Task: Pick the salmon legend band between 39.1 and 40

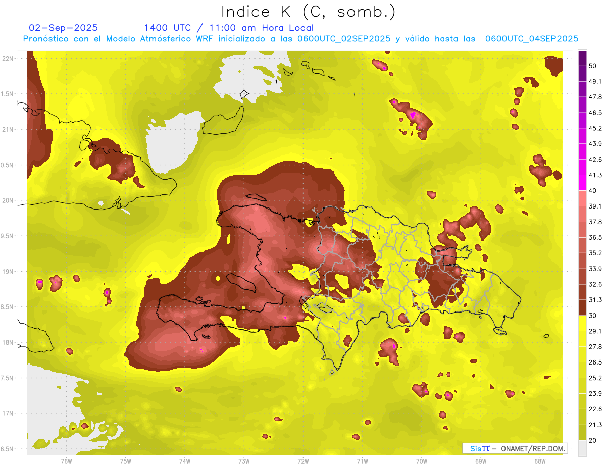Action: [582, 198]
